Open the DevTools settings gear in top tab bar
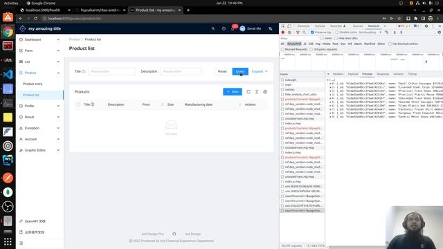Screen dimensions: 443x249 tap(426, 26)
